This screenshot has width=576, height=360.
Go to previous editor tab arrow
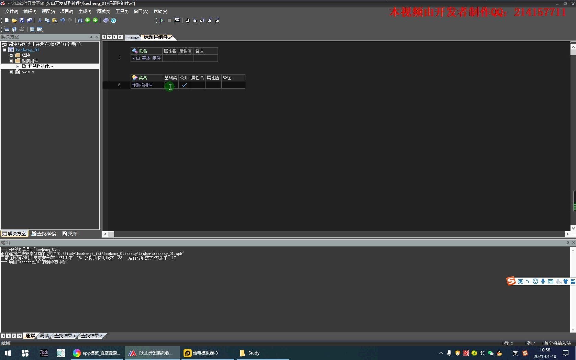coord(104,37)
